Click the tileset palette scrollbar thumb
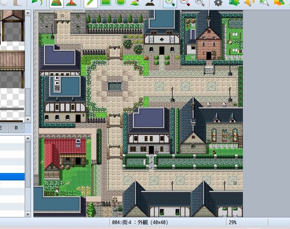The height and width of the screenshot is (229, 290). tap(28, 102)
